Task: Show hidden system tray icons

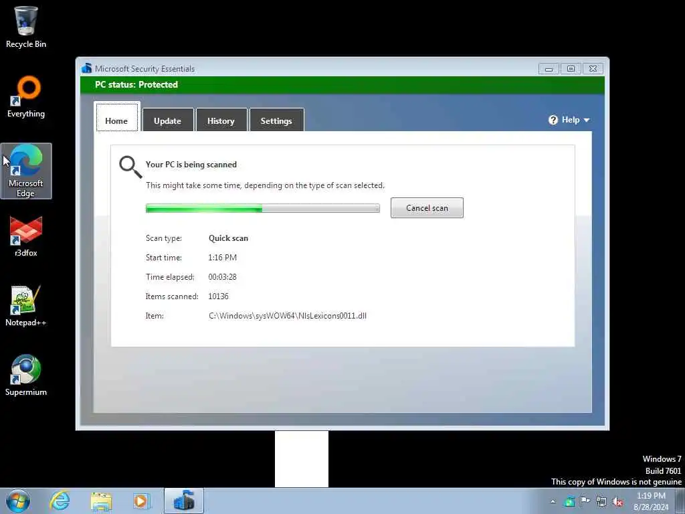Action: click(553, 501)
